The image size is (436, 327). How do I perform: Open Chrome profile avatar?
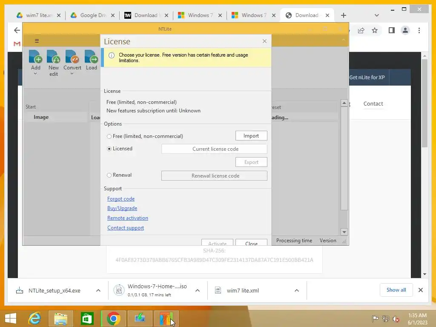tap(405, 30)
